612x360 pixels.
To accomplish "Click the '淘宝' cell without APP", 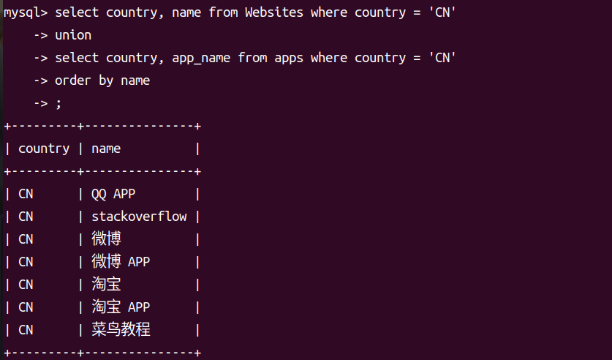I will (106, 284).
